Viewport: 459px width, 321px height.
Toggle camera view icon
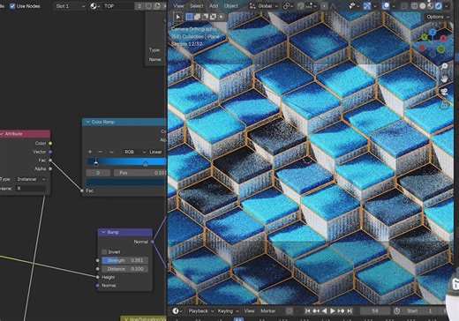pyautogui.click(x=444, y=92)
